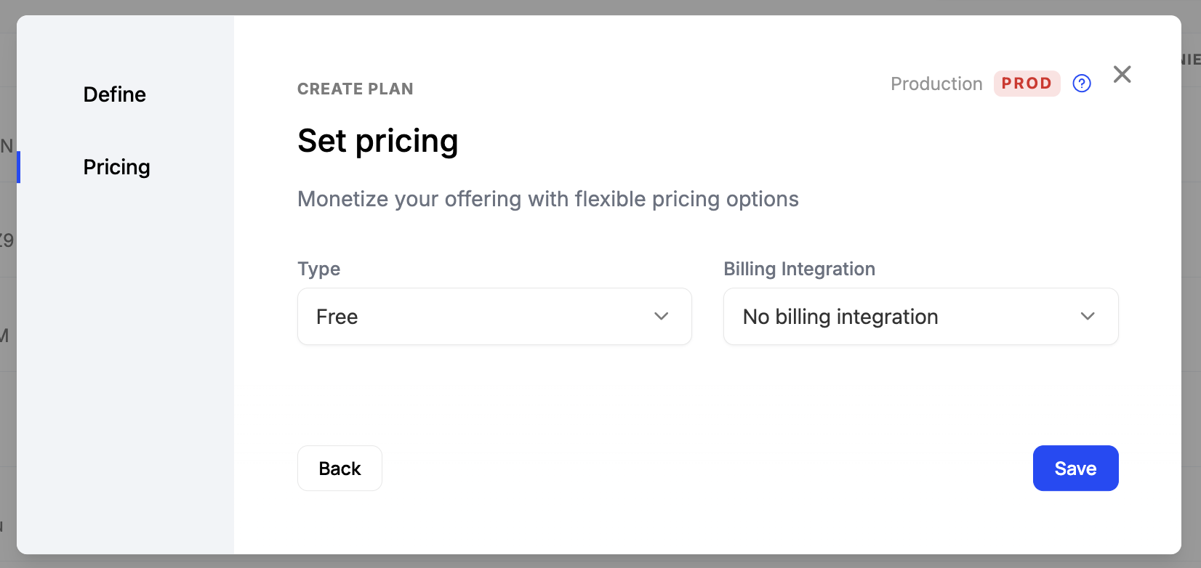Click the Type field label
Image resolution: width=1201 pixels, height=568 pixels.
(318, 269)
